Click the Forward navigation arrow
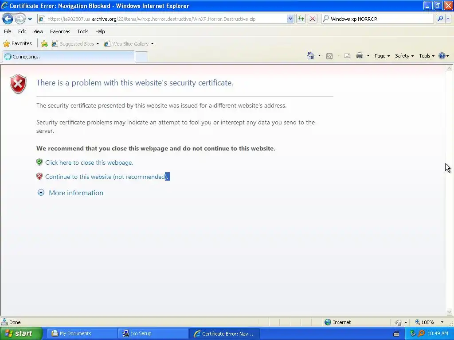The height and width of the screenshot is (340, 454). coord(20,19)
